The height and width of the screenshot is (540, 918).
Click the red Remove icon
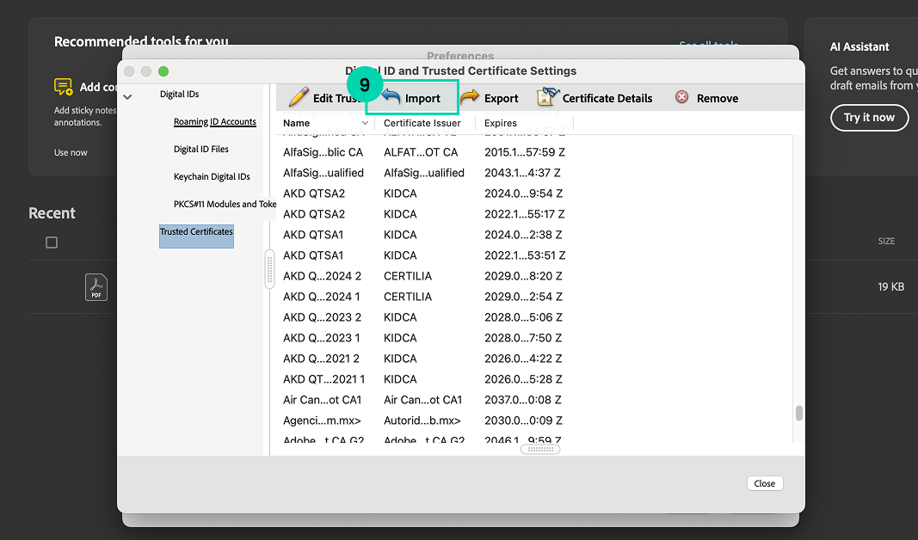click(682, 98)
